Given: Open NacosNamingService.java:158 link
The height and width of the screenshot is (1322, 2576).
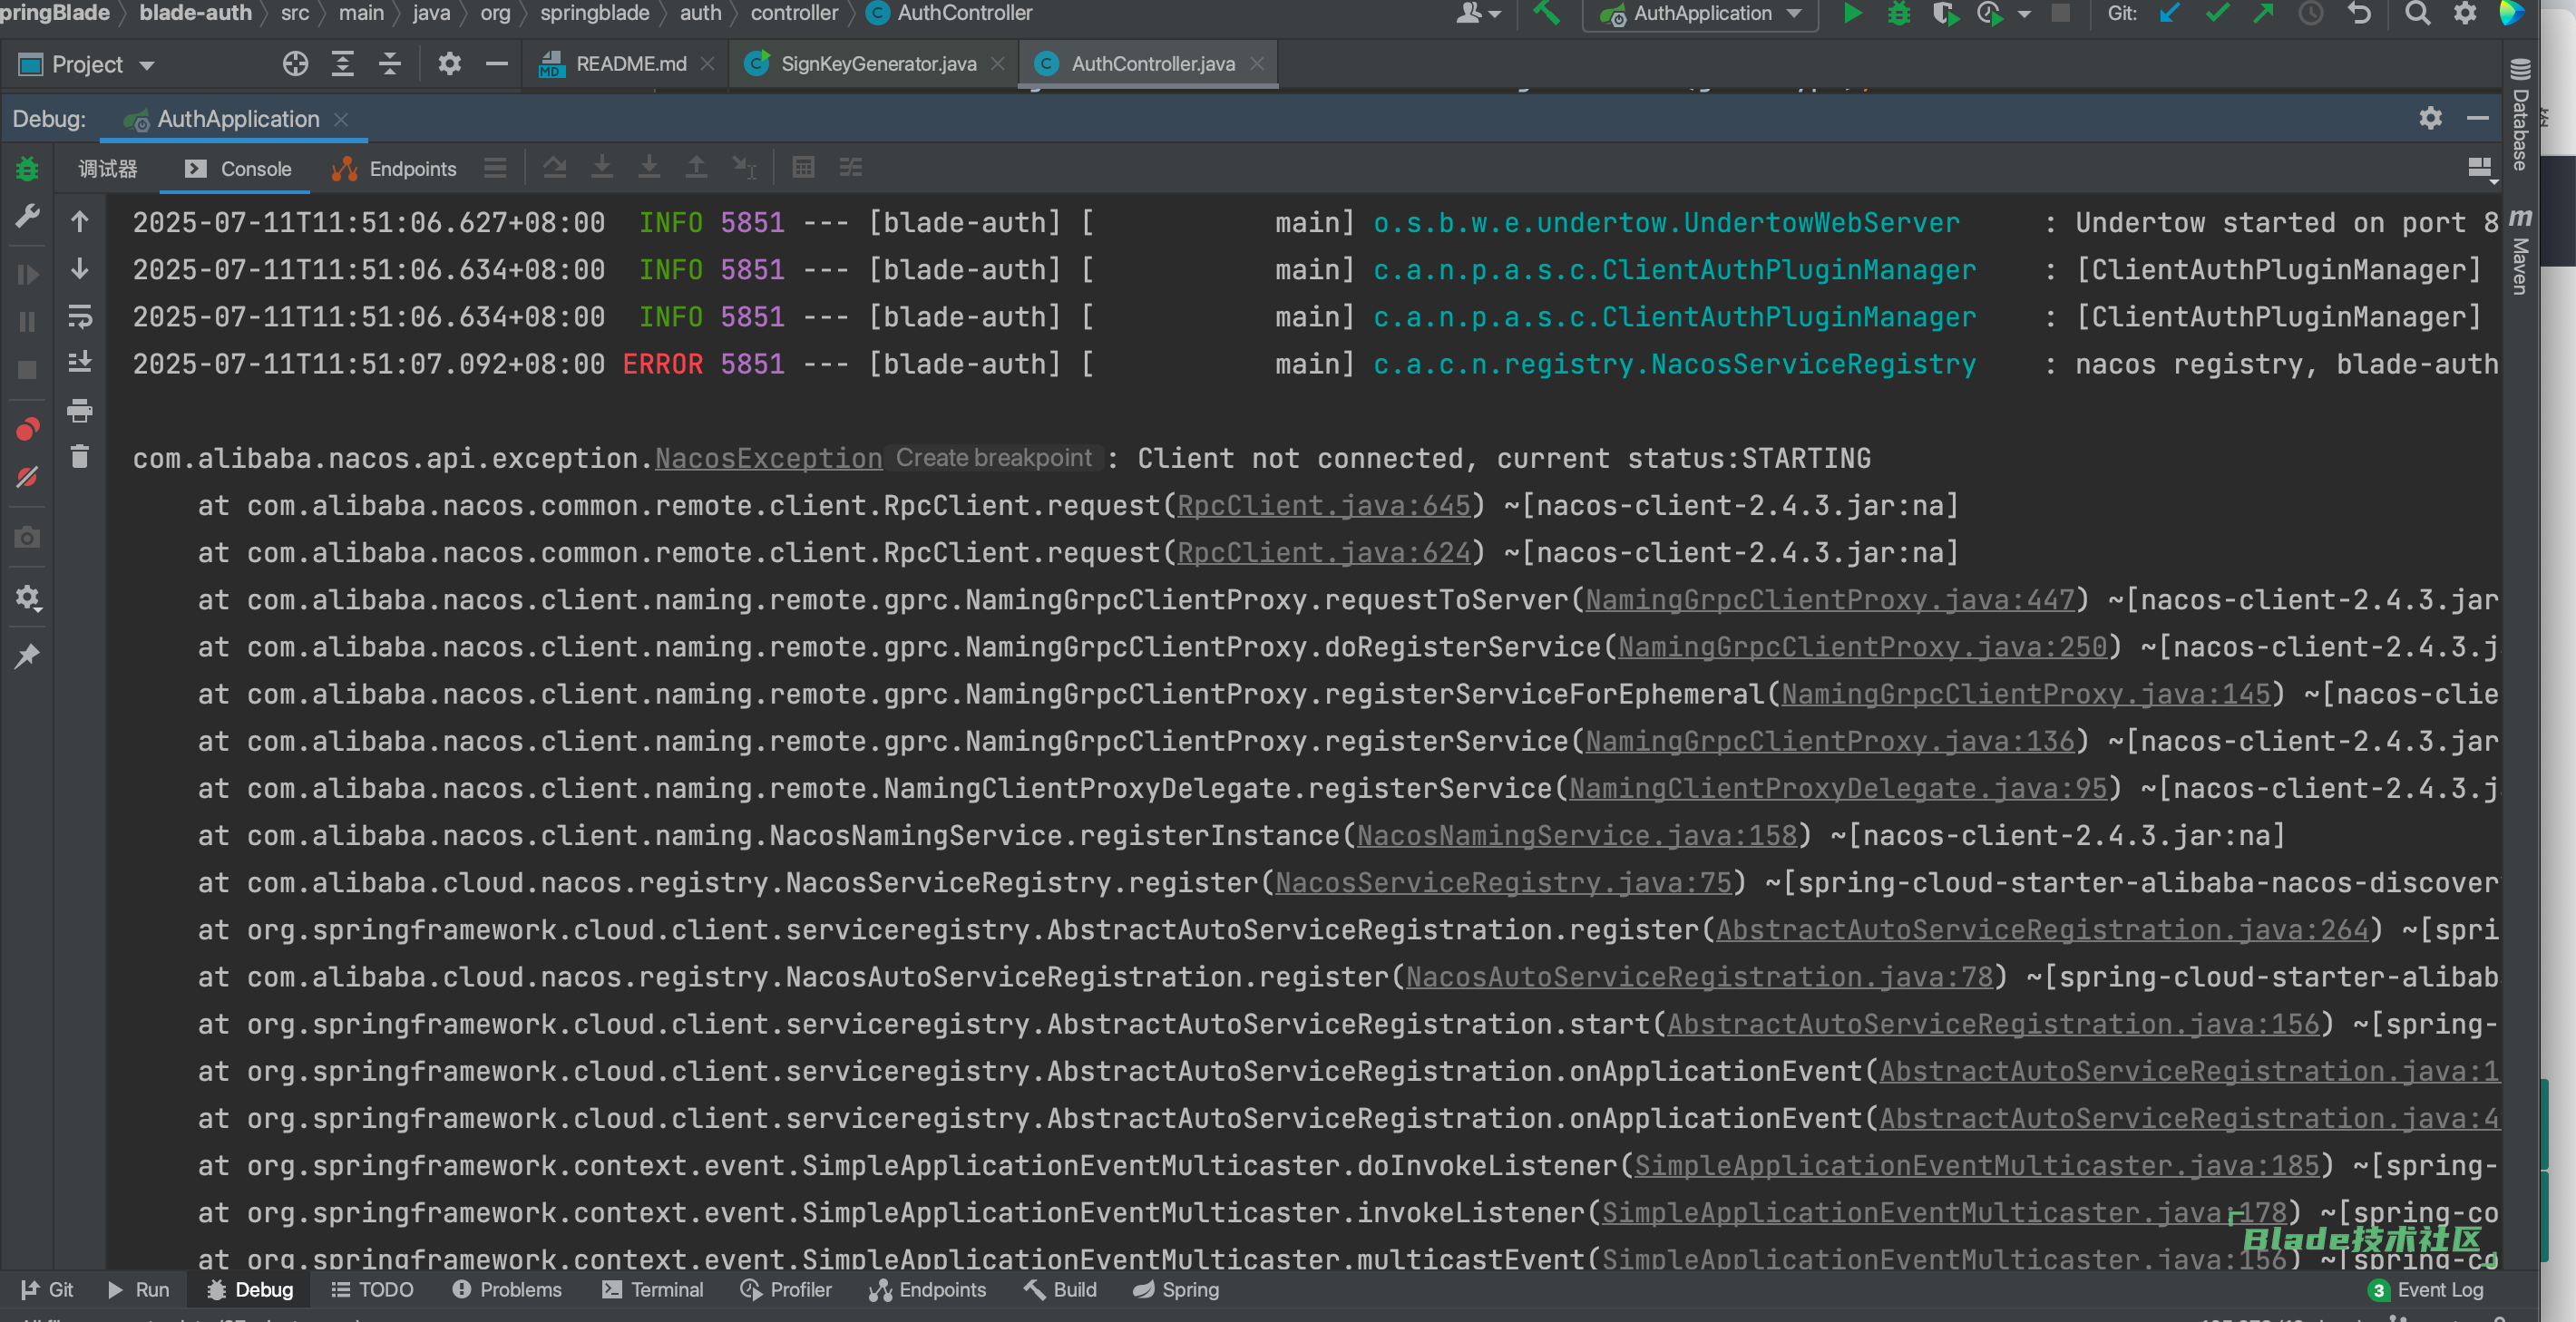Looking at the screenshot, I should [1577, 836].
